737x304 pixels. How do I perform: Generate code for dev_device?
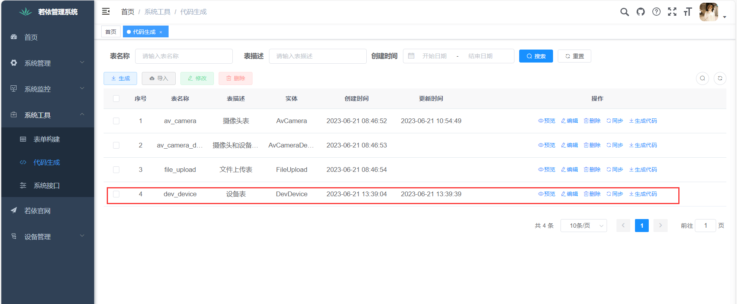(x=643, y=194)
